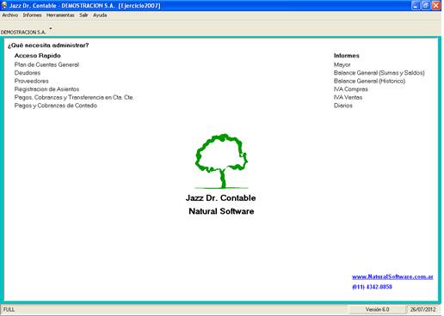
Task: Open Balance General (Sumas y Saldos) report
Action: pyautogui.click(x=379, y=73)
